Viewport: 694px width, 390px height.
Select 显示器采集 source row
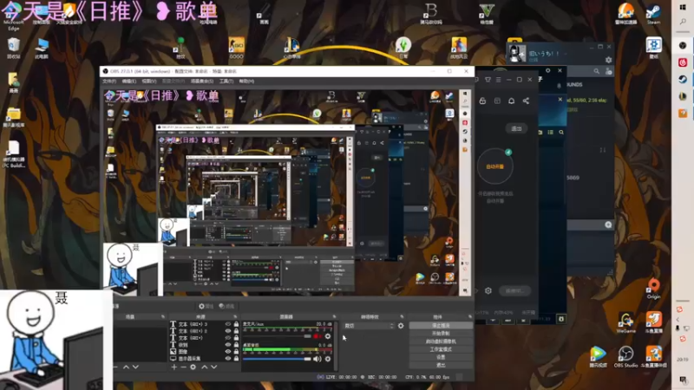point(205,358)
